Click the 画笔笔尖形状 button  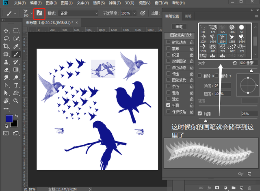[x=179, y=35]
